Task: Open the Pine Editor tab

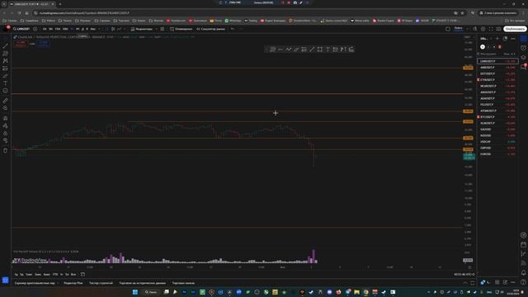Action: (x=73, y=283)
